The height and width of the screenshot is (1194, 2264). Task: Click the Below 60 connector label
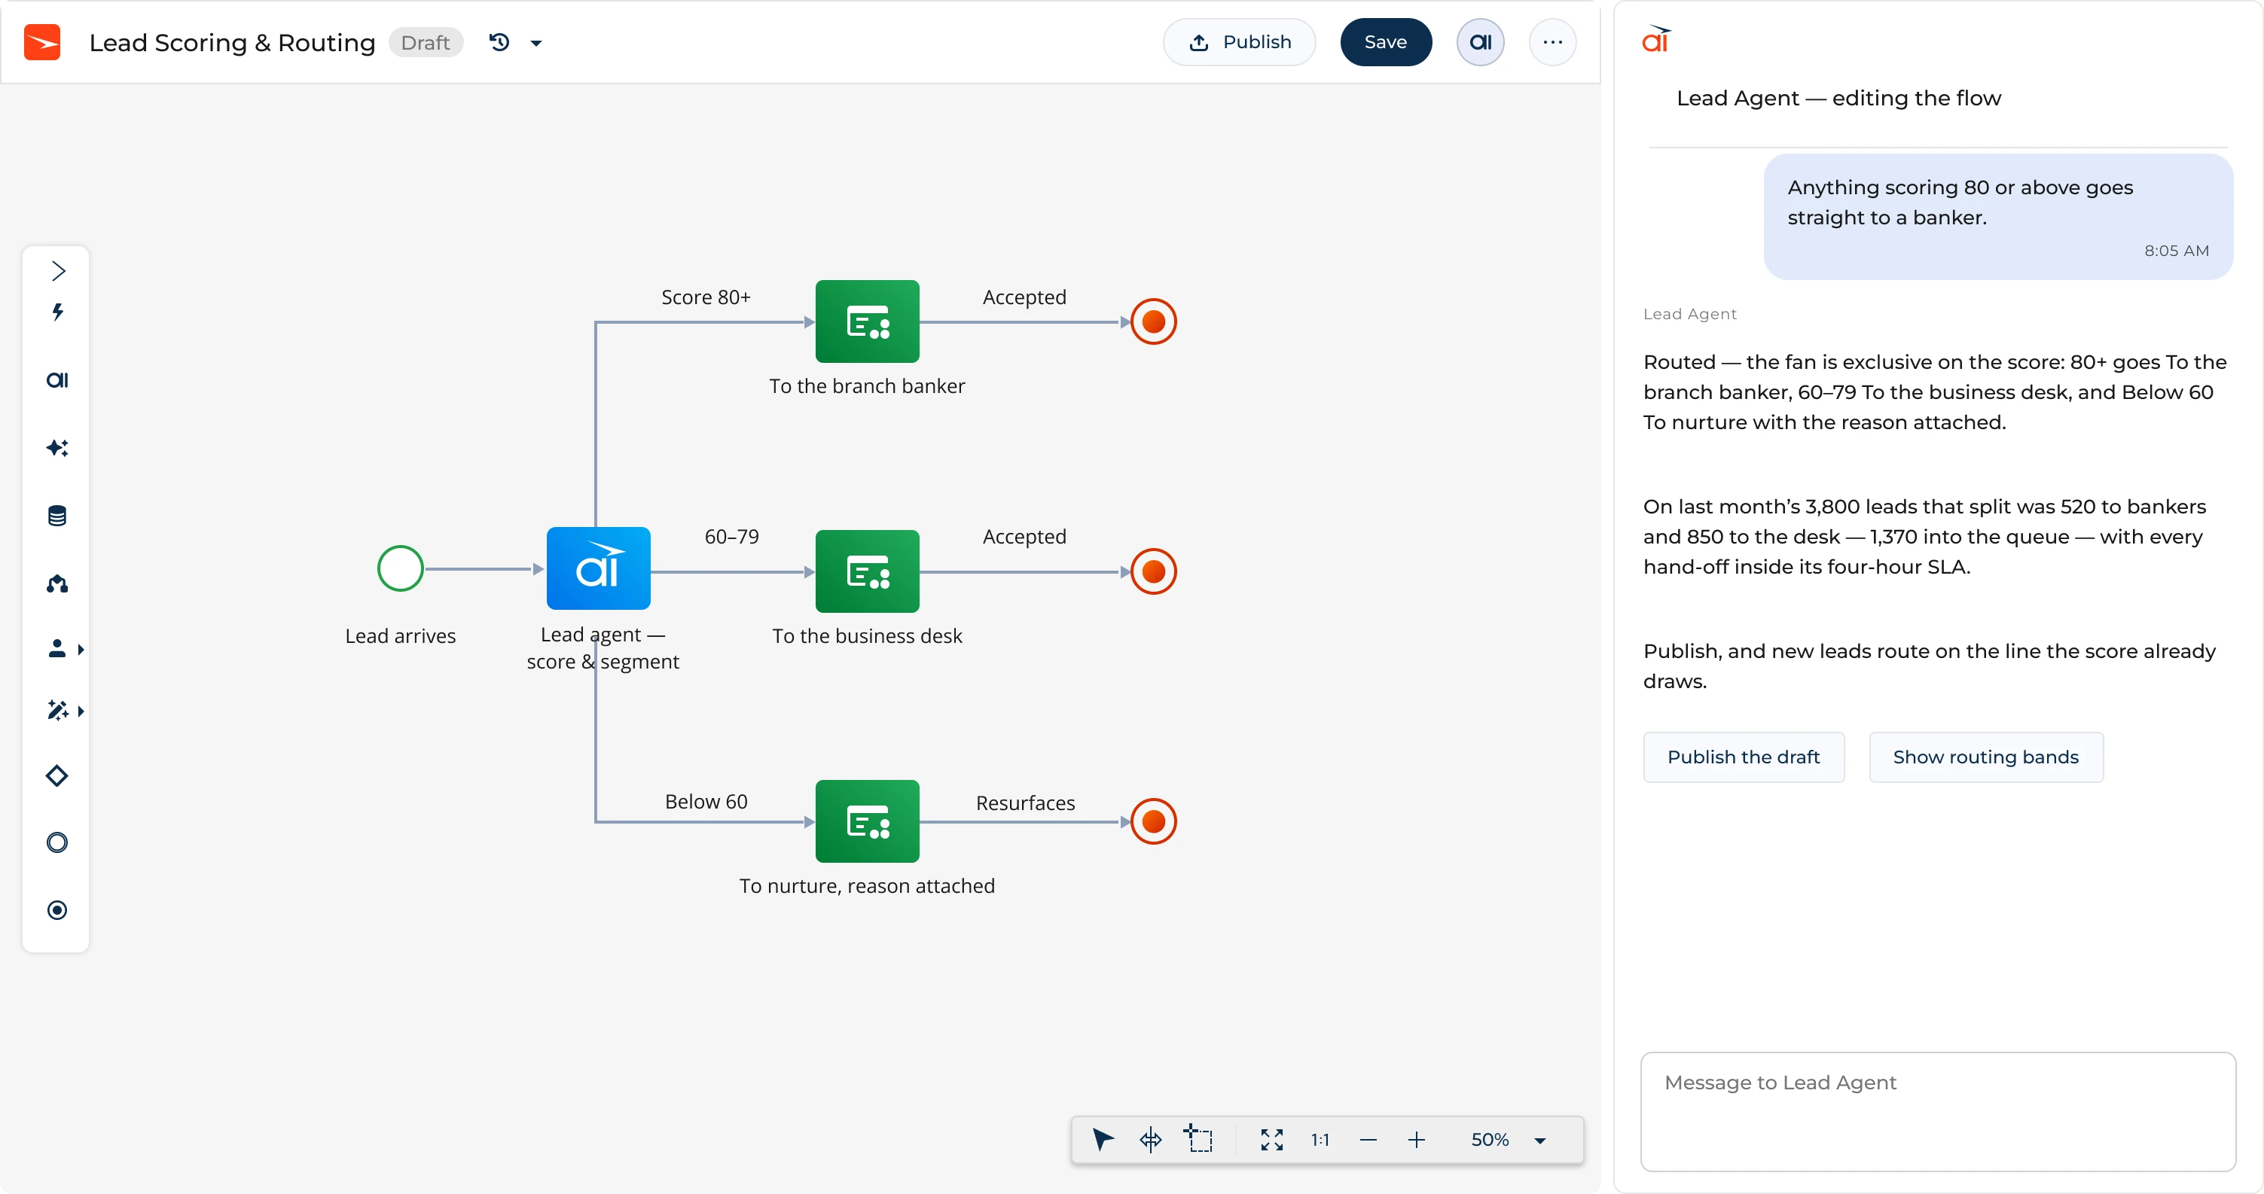[706, 801]
